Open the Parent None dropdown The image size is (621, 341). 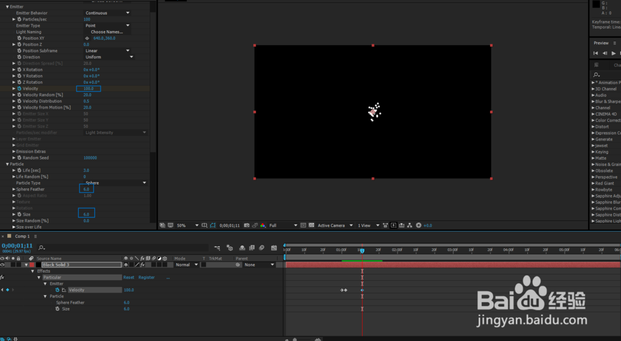[260, 265]
